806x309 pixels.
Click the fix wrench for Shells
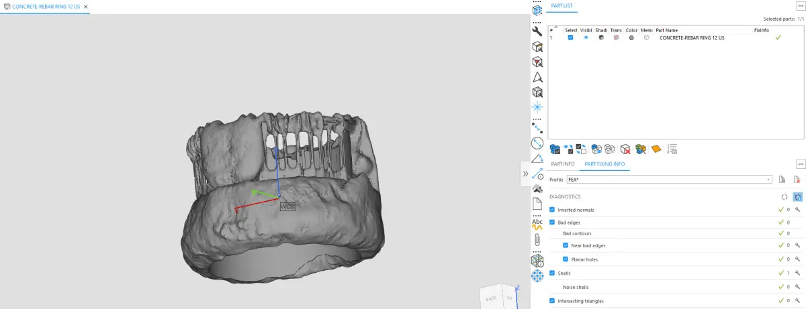[797, 273]
